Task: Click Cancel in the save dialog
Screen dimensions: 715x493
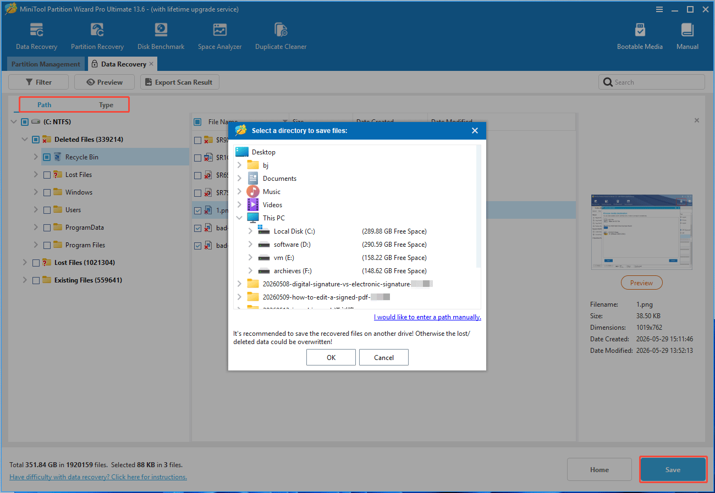Action: 384,357
